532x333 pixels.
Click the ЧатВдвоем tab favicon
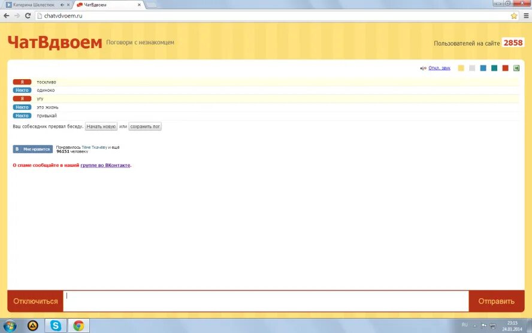click(80, 5)
